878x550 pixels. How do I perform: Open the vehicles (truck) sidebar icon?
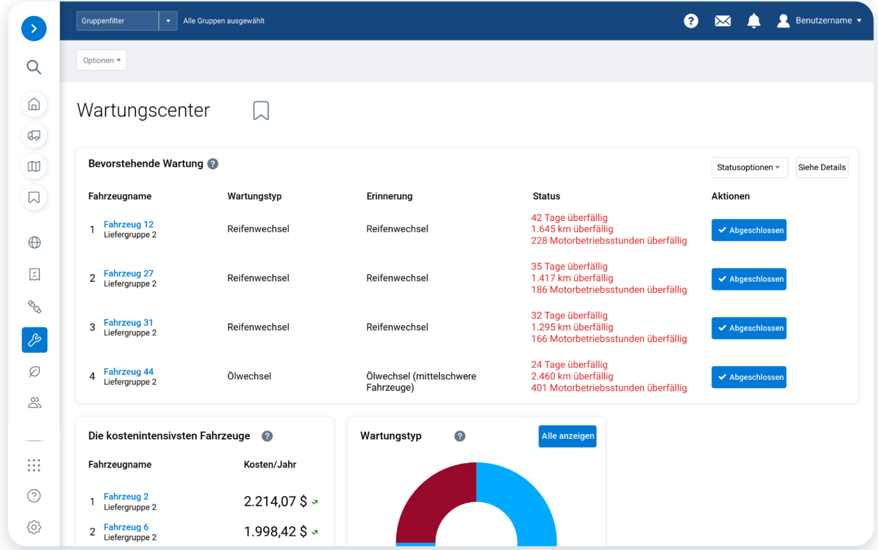34,135
